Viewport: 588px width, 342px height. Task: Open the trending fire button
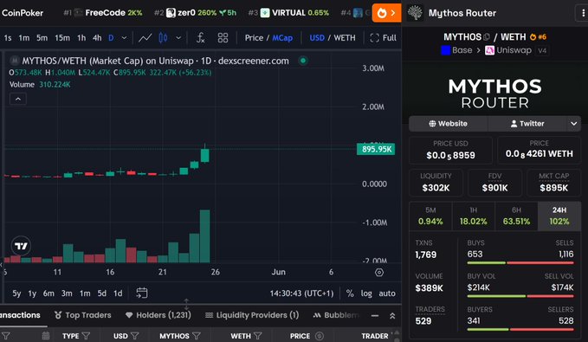386,13
